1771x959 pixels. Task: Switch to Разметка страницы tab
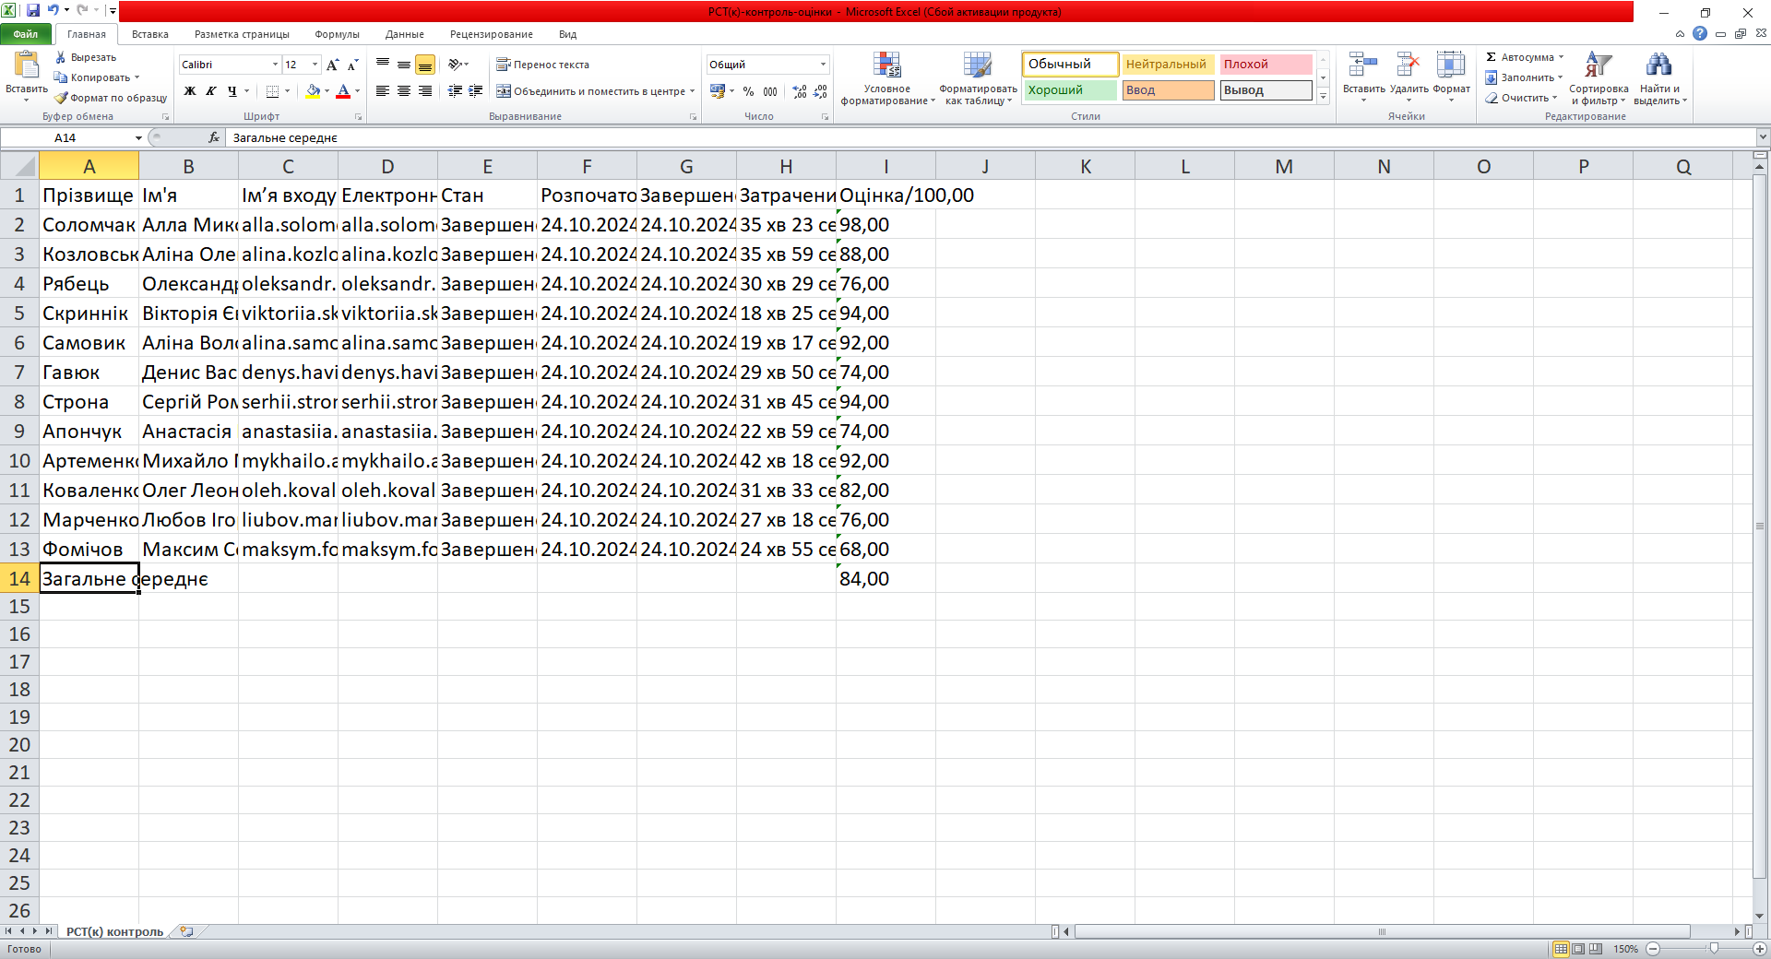click(x=242, y=34)
